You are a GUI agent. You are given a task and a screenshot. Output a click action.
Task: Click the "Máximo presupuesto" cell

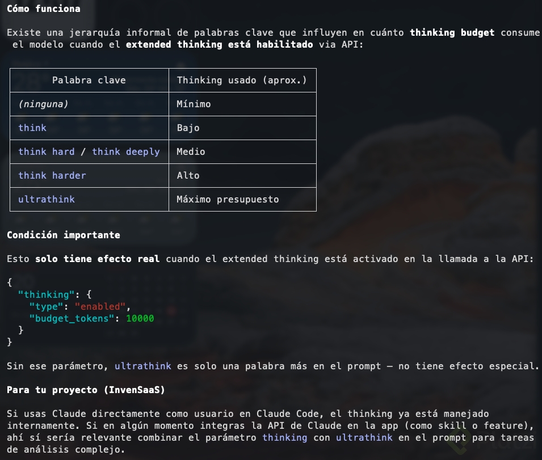click(228, 200)
